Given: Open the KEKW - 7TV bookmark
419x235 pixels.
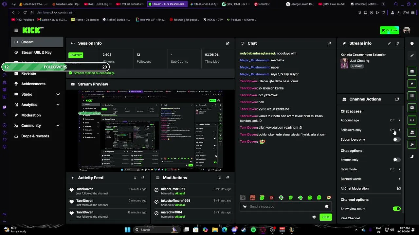Looking at the screenshot, I should point(213,20).
